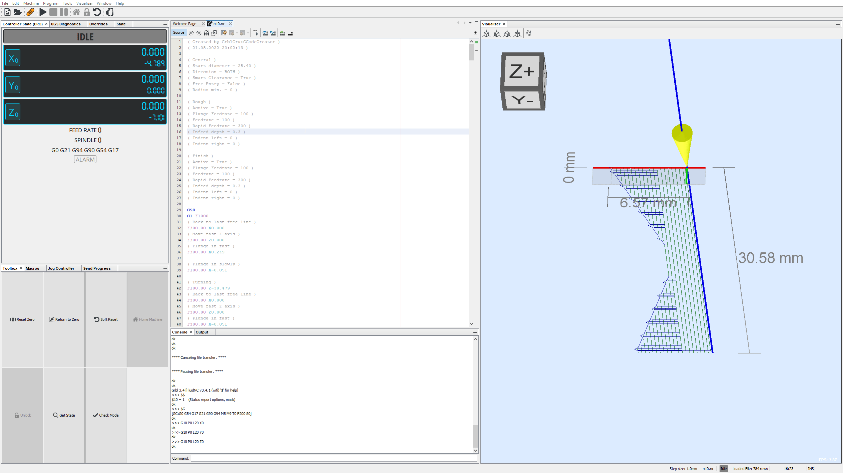Click the isometric cube view preset

click(x=486, y=33)
